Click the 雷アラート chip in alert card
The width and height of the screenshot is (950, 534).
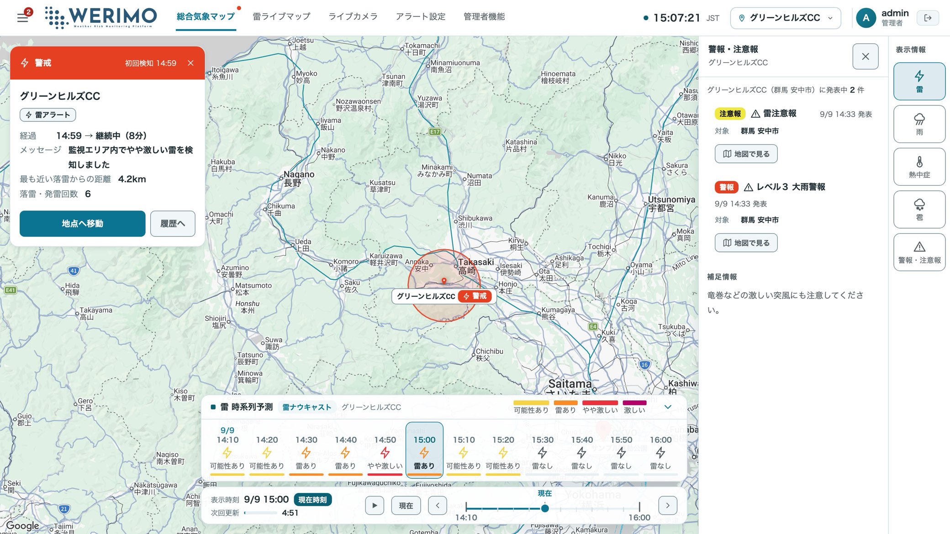tap(48, 115)
